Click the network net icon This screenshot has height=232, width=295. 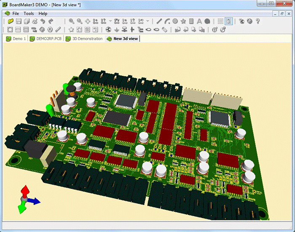124,29
